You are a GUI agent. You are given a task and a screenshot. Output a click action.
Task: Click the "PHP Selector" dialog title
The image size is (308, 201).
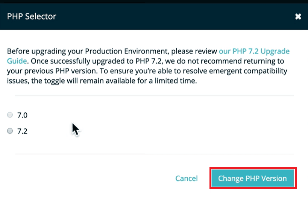[x=32, y=16]
